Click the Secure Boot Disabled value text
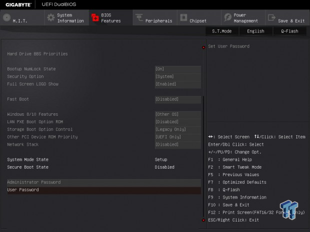The width and height of the screenshot is (310, 232). tap(164, 167)
